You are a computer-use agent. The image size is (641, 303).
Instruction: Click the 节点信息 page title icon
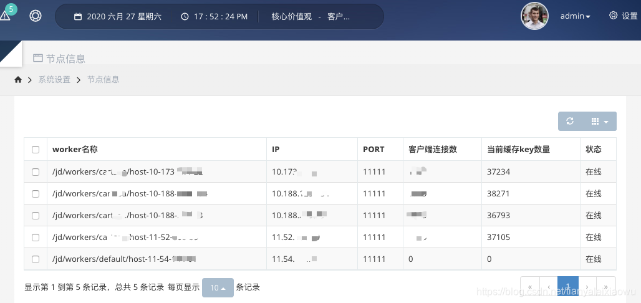(x=37, y=57)
